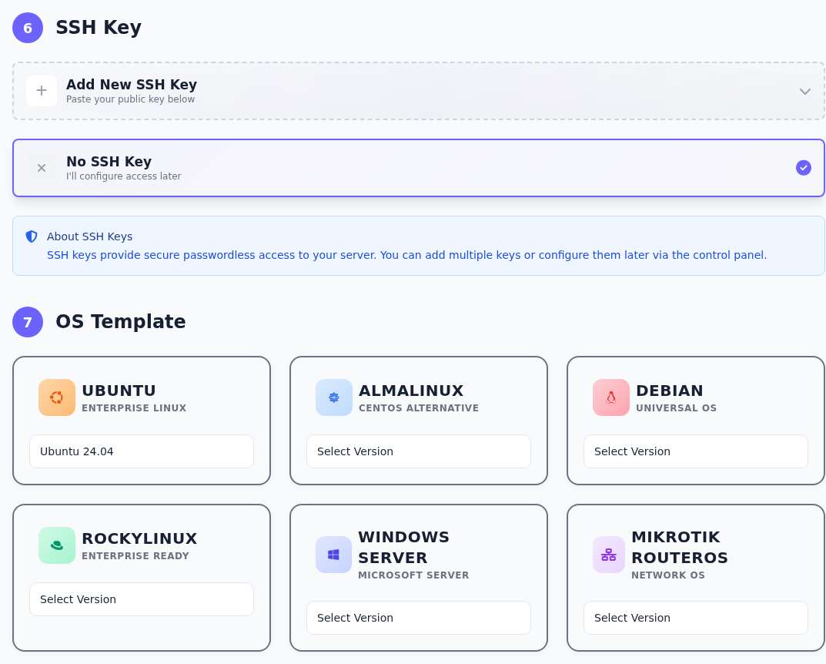Click the 'ENTERPRISE READY' subtitle
The height and width of the screenshot is (664, 826).
coord(135,556)
